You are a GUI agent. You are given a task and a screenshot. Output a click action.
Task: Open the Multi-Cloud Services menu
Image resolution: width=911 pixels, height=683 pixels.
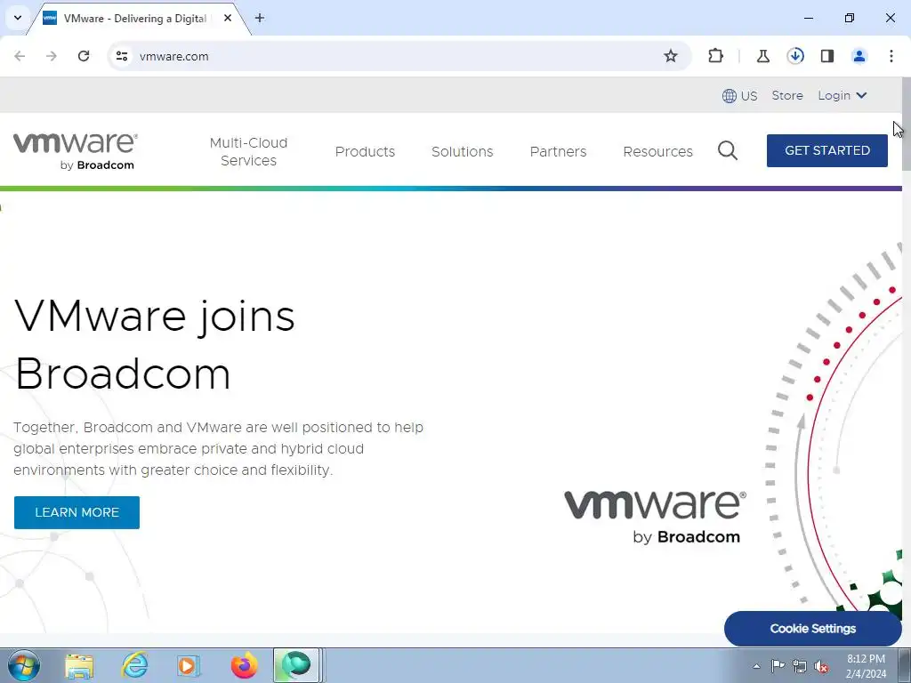click(x=249, y=151)
